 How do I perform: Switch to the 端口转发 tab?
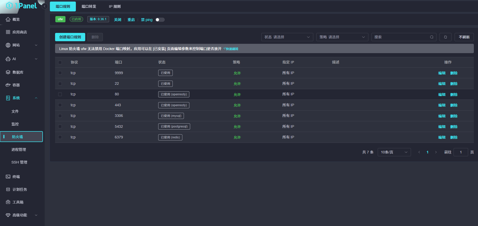point(89,6)
